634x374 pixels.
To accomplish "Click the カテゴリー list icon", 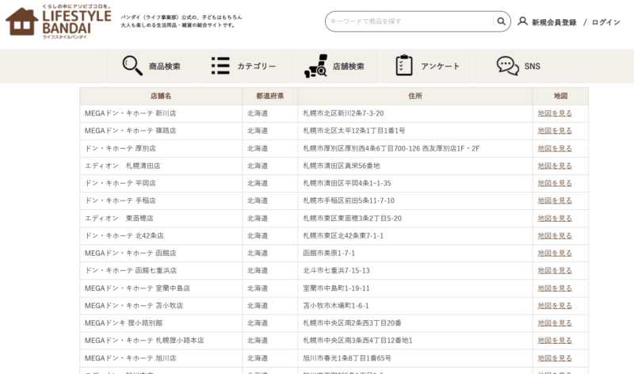I will (x=220, y=66).
